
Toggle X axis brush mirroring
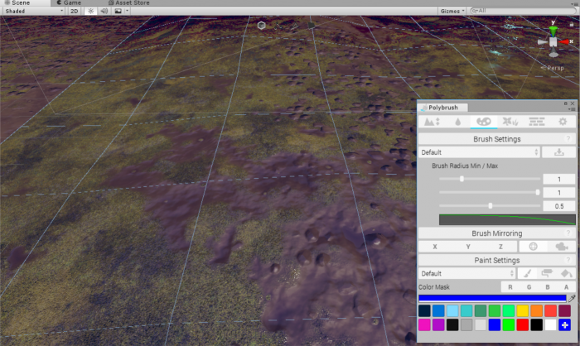(434, 247)
